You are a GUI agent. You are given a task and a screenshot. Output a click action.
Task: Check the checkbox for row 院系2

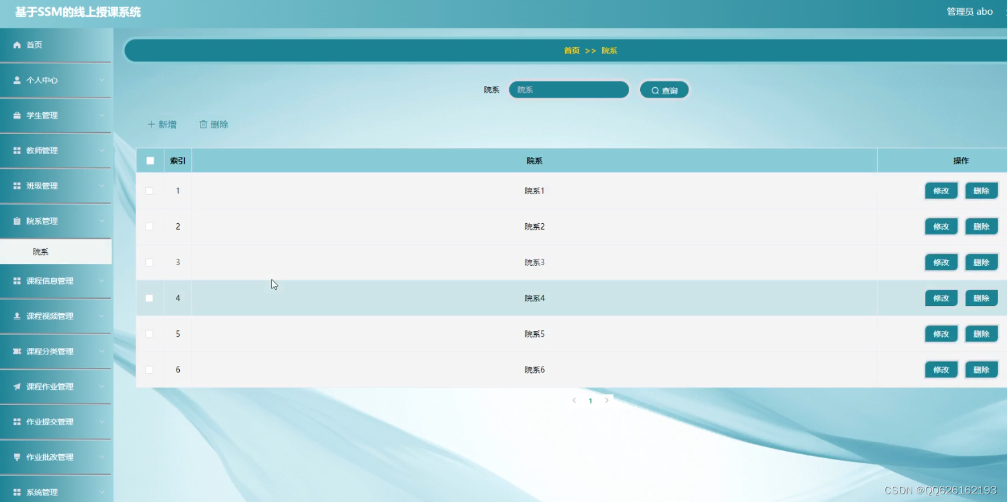150,226
